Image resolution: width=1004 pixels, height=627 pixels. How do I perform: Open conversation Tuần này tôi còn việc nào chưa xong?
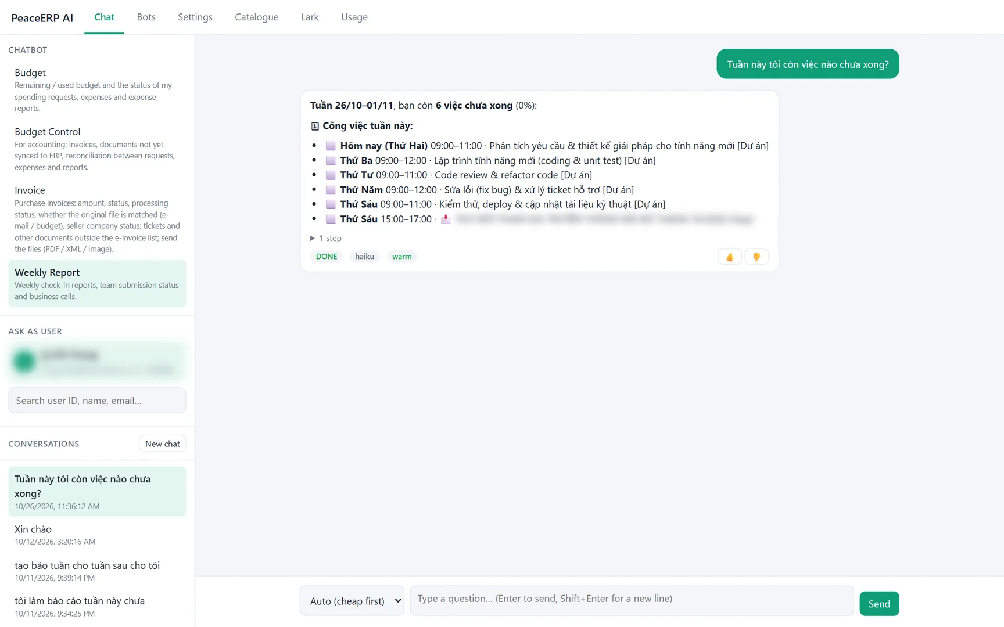point(97,491)
